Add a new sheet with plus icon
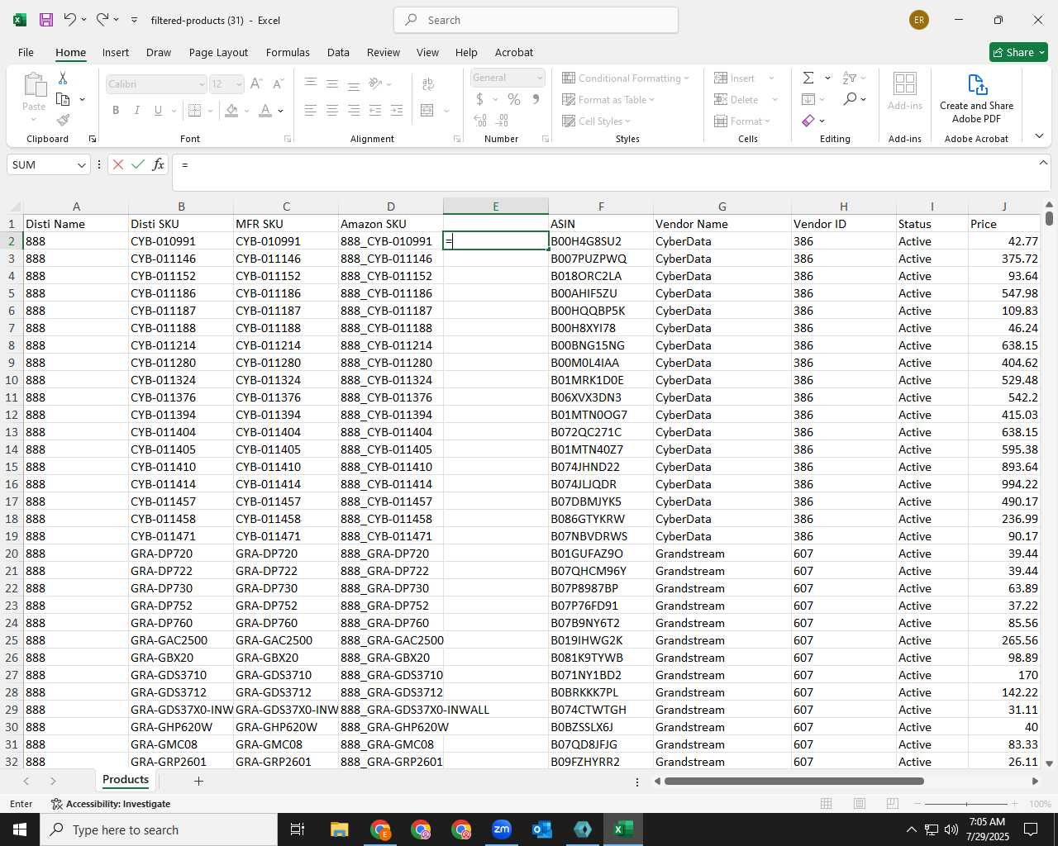Image resolution: width=1058 pixels, height=846 pixels. coord(198,781)
